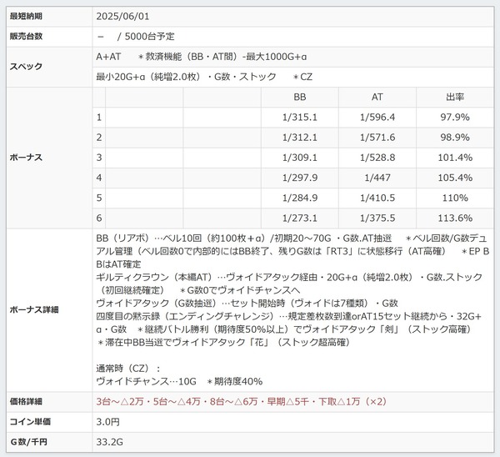Screen dimensions: 500x457
Task: Select the ボーナス詳細 row label
Action: point(34,310)
